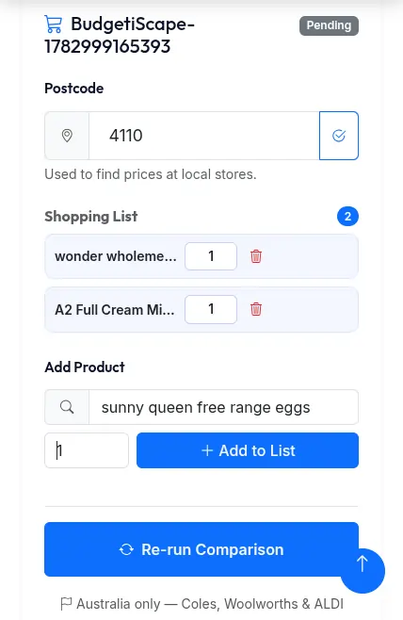The image size is (403, 620).
Task: Click the Re-run Comparison button
Action: point(201,549)
